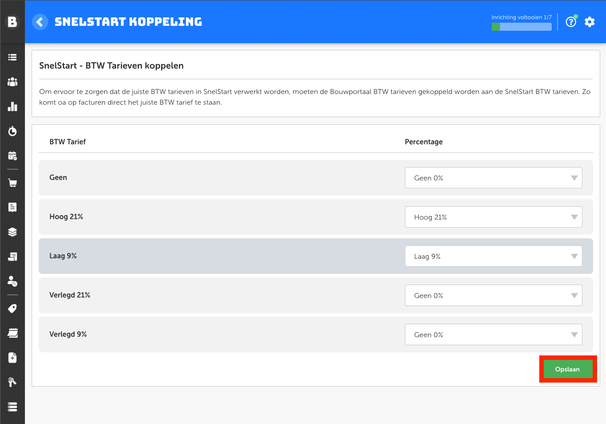Viewport: 606px width, 424px height.
Task: Click the 'Hoog 21%' row label
Action: pos(66,217)
